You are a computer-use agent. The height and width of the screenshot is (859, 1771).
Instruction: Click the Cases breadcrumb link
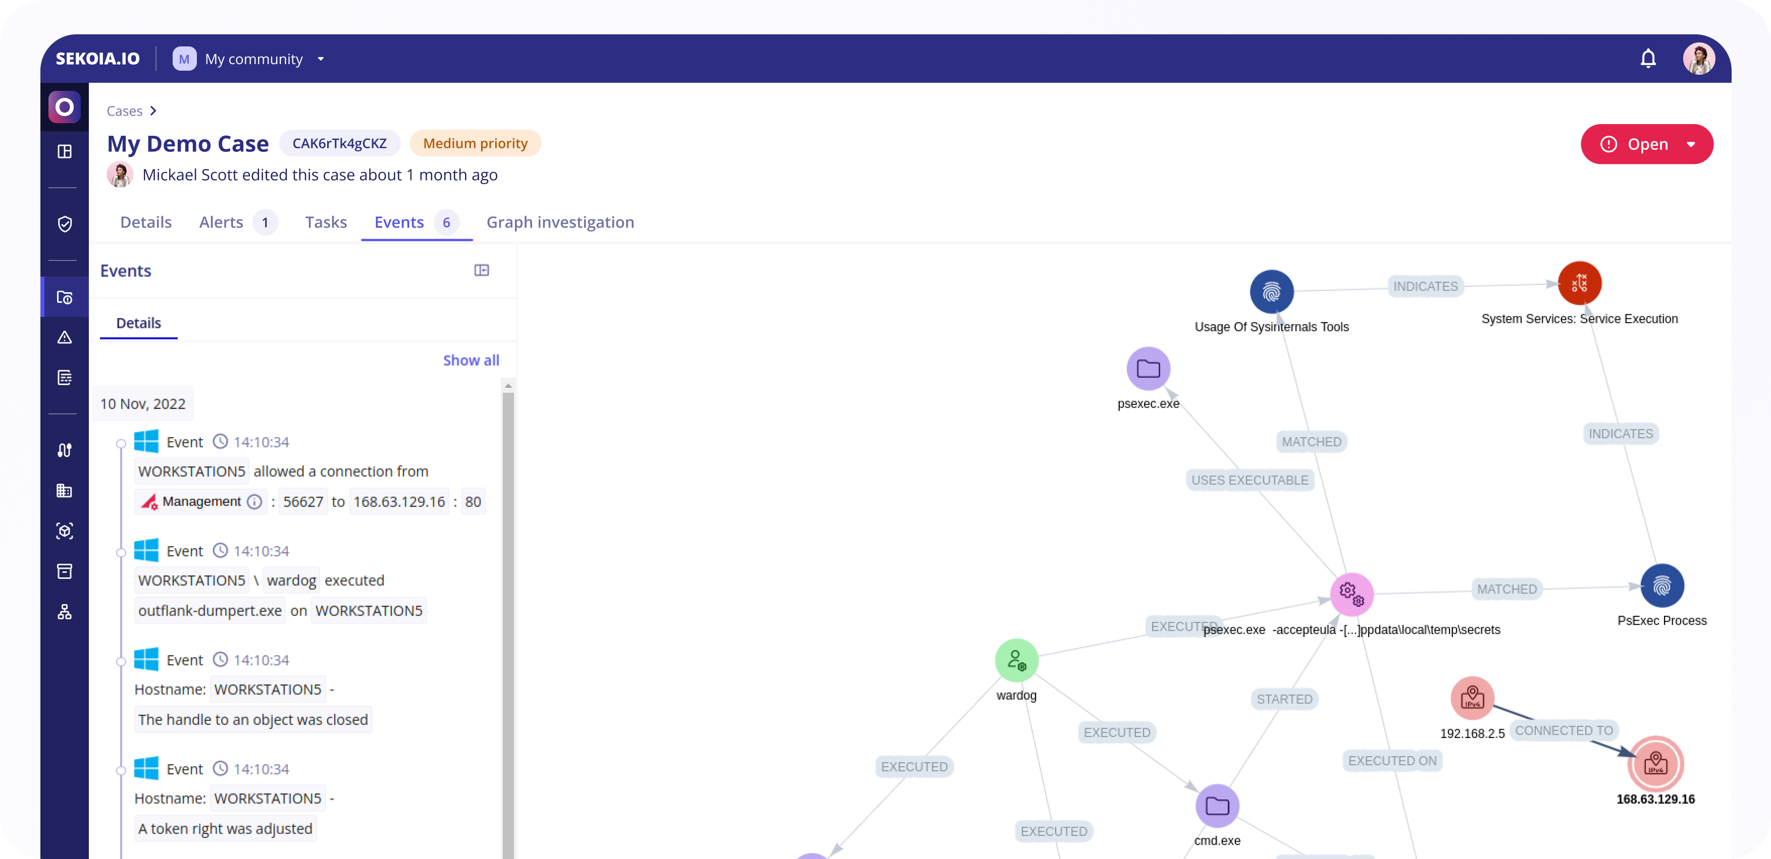click(124, 111)
